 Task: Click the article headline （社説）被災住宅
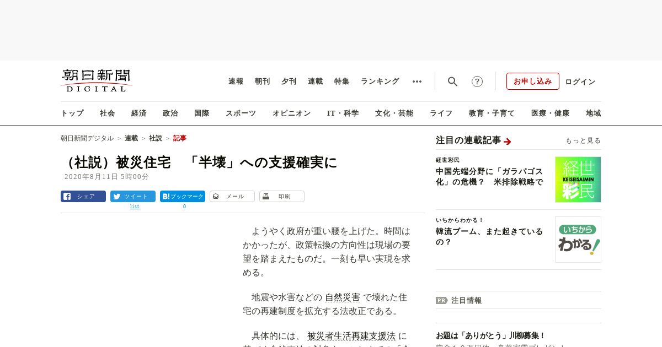pos(199,162)
